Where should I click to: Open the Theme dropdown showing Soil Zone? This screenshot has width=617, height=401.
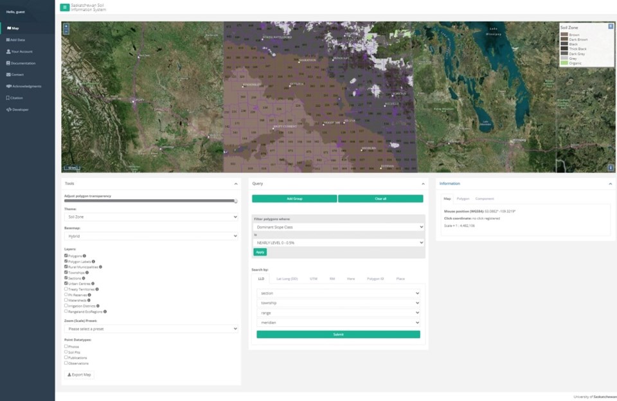[x=151, y=217]
